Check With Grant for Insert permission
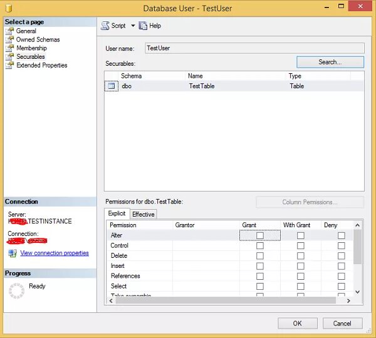 point(301,266)
